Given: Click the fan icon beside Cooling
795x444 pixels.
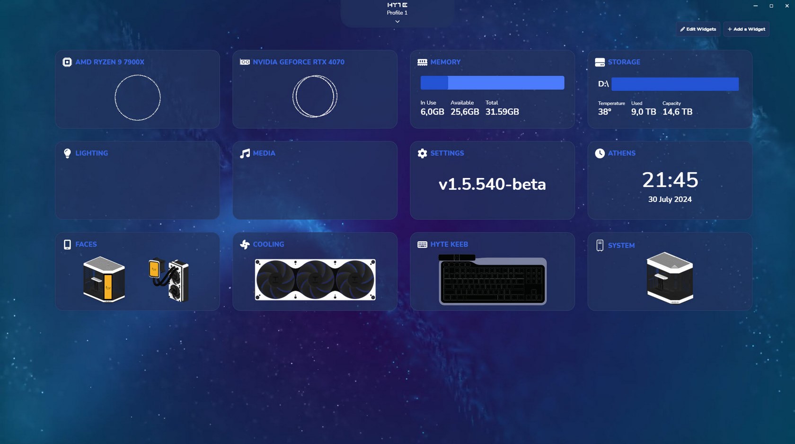Looking at the screenshot, I should tap(245, 244).
